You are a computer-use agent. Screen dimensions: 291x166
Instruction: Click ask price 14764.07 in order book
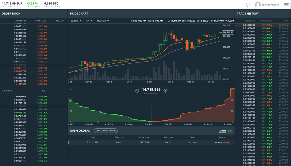tap(42, 29)
